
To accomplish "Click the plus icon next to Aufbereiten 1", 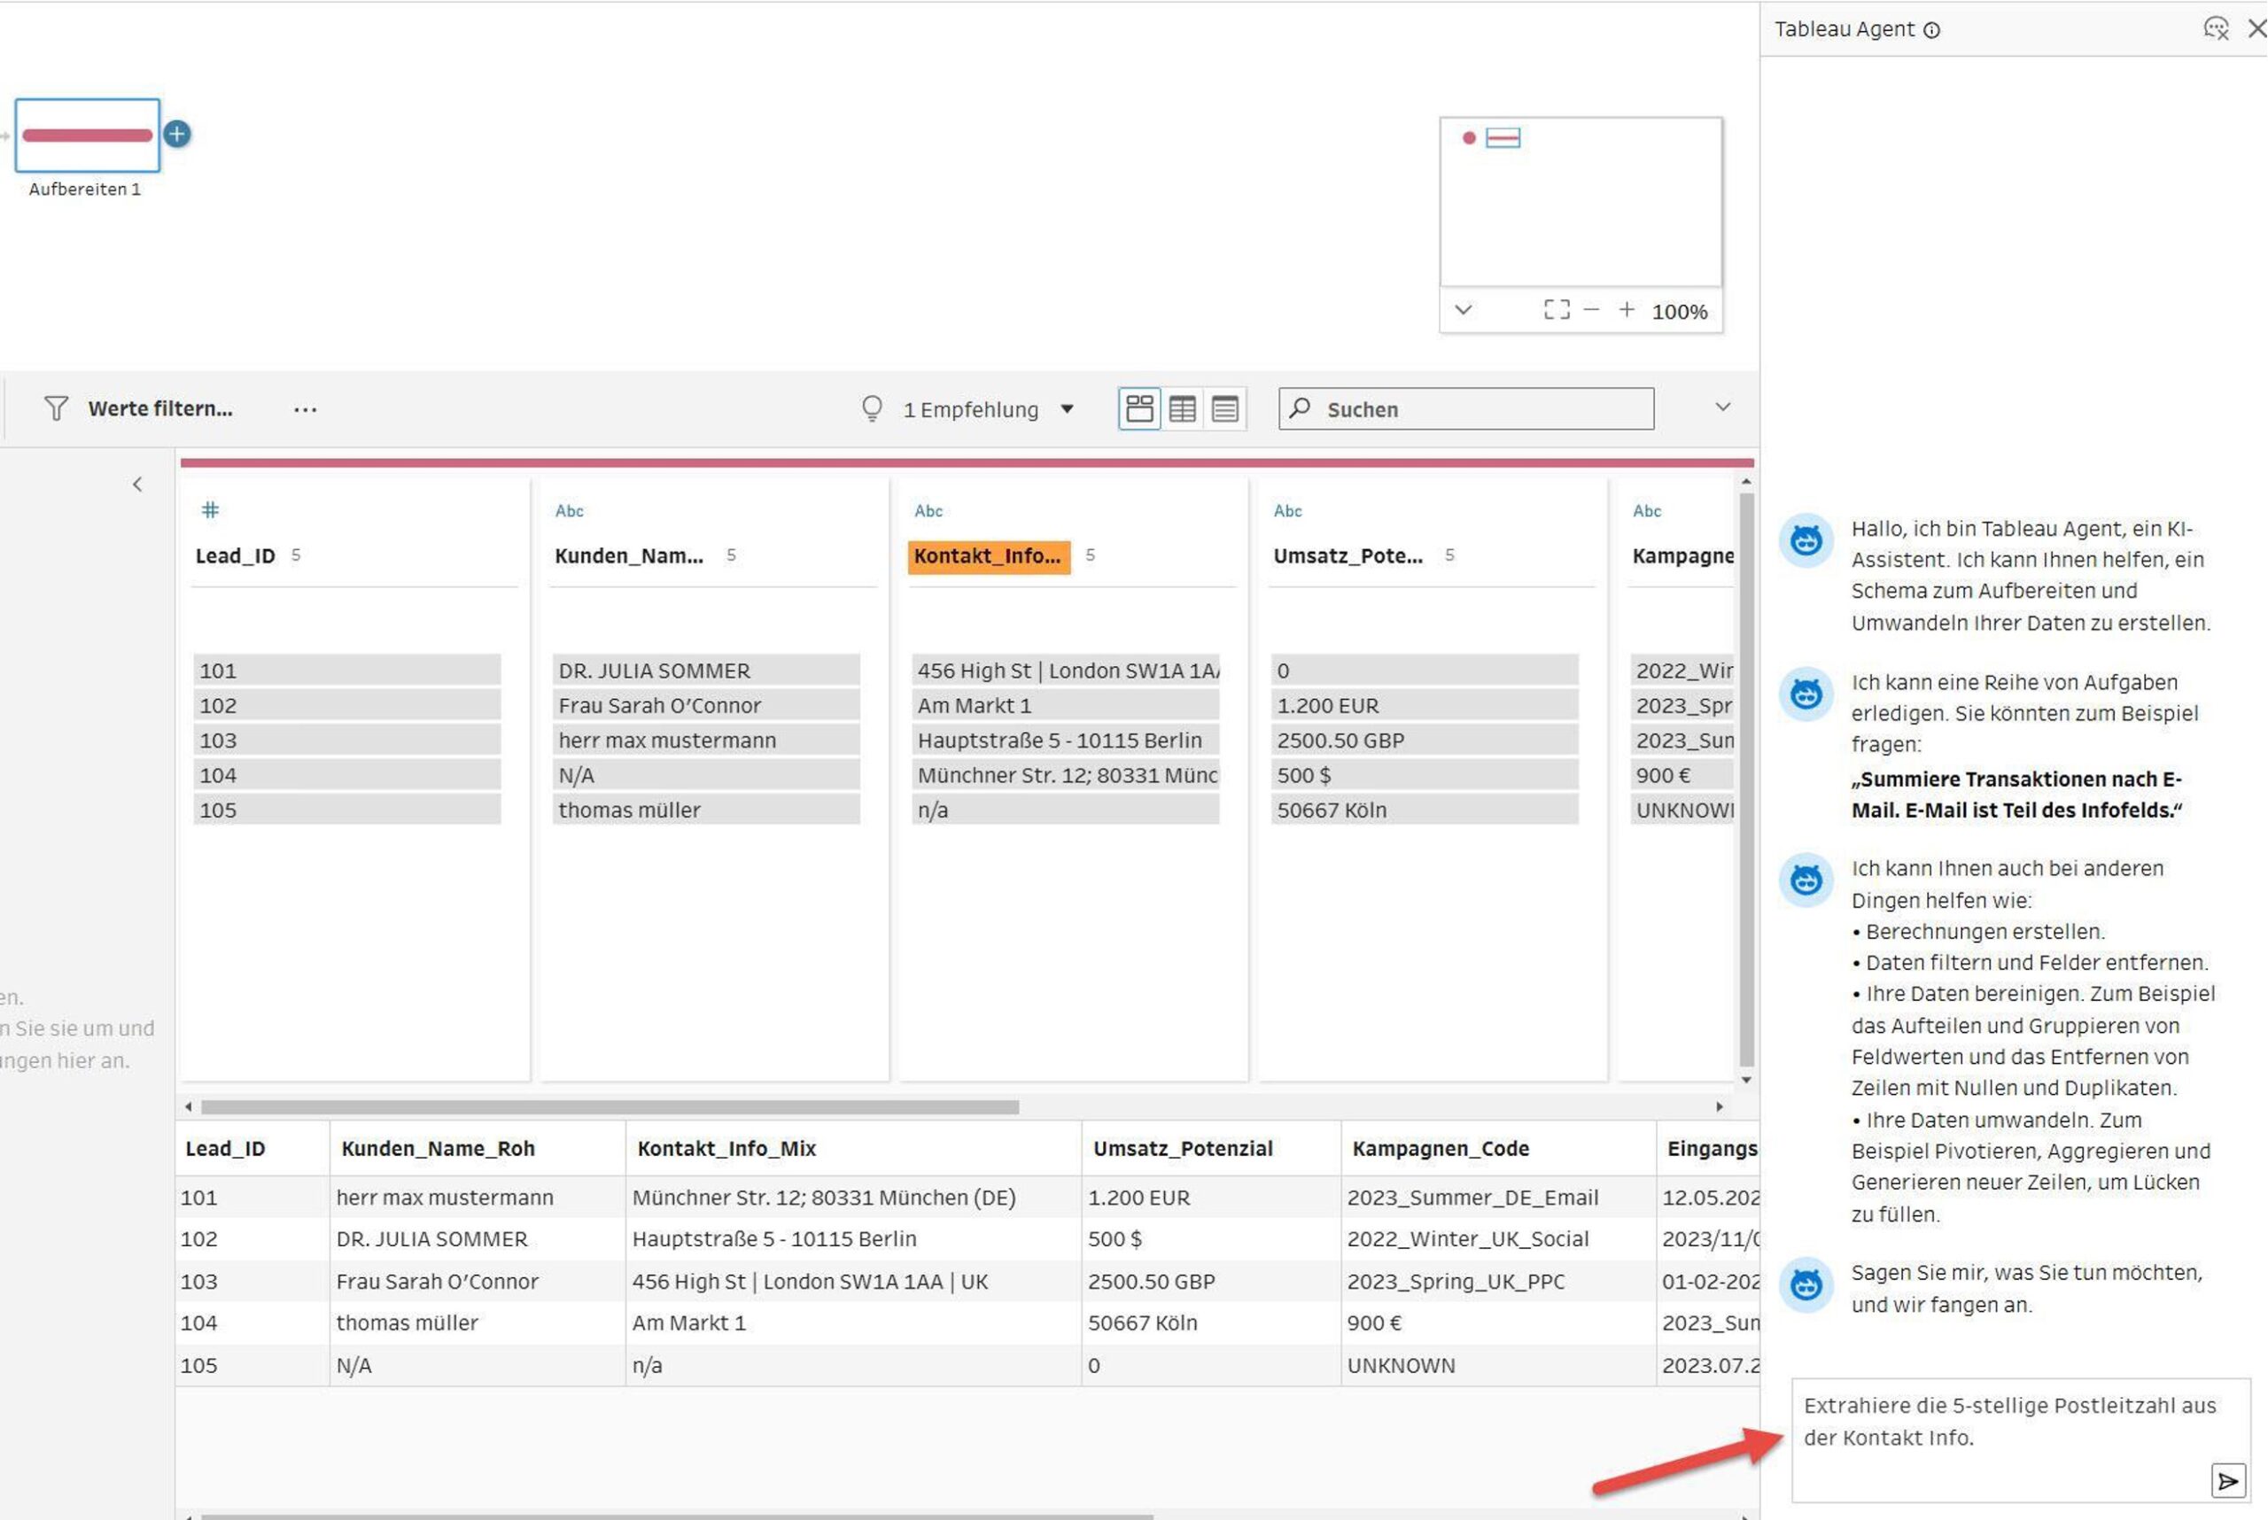I will [x=176, y=134].
